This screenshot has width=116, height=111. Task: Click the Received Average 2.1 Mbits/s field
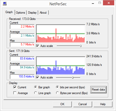click(x=22, y=36)
